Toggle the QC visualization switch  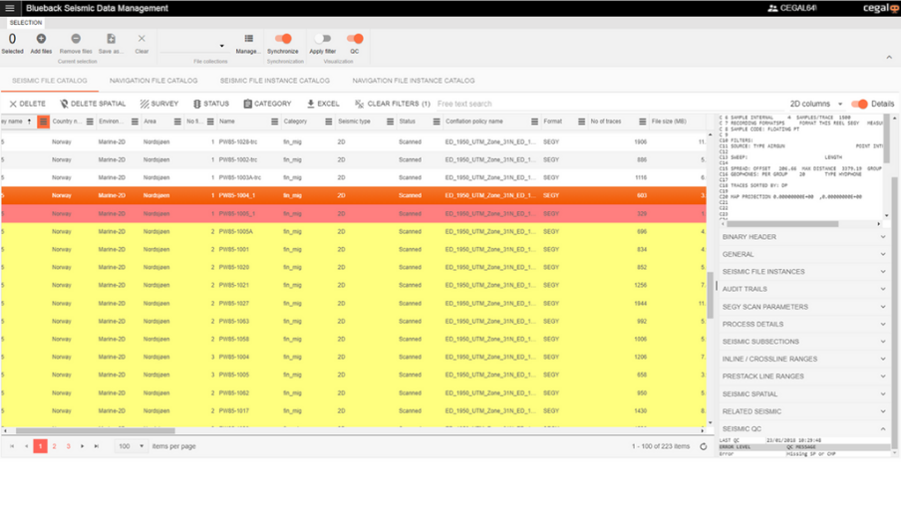pyautogui.click(x=355, y=39)
